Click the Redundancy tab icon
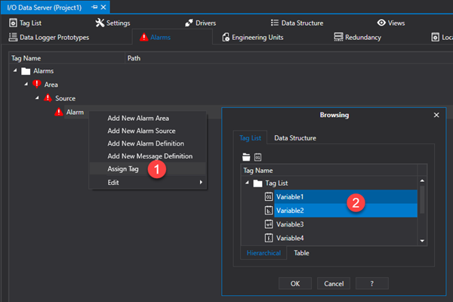Screen dimensions: 453x302 (337, 37)
